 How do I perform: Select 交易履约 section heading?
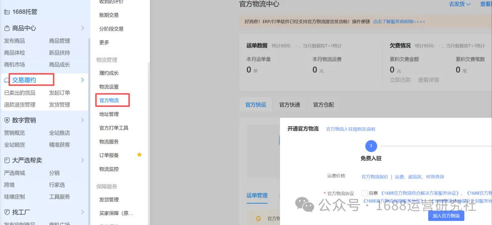(24, 80)
